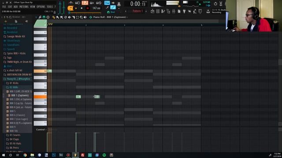Pause playback with the Play/Pause button
The image size is (282, 158).
(x=76, y=8)
